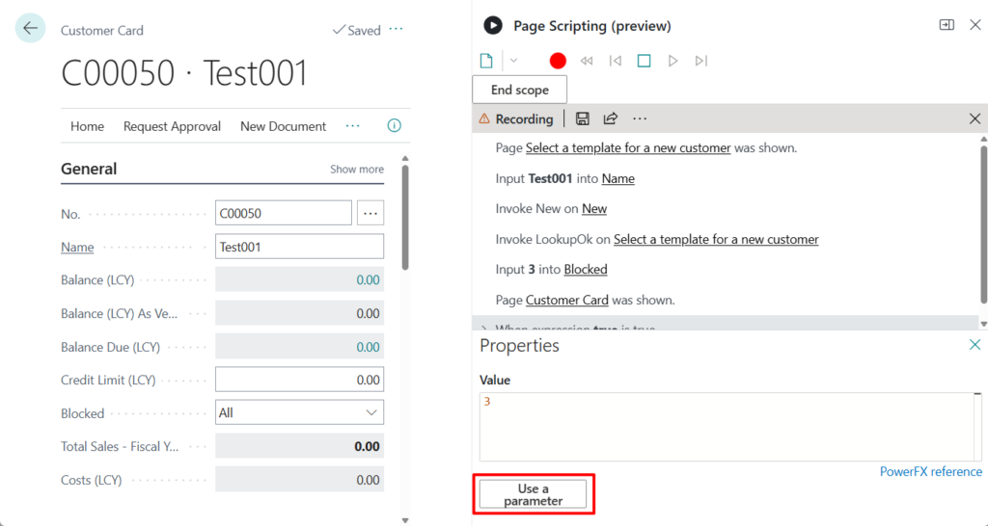The width and height of the screenshot is (988, 526).
Task: Open the Blocked dropdown
Action: click(x=299, y=413)
